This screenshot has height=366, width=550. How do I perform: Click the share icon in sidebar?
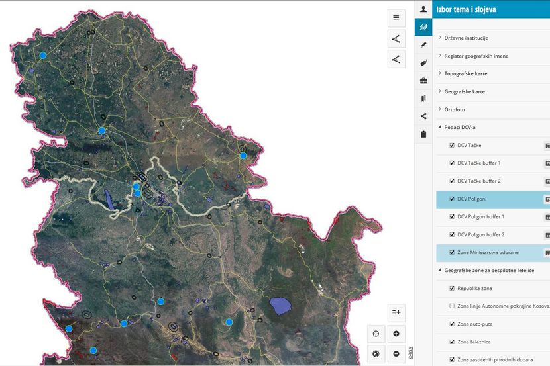pos(423,116)
